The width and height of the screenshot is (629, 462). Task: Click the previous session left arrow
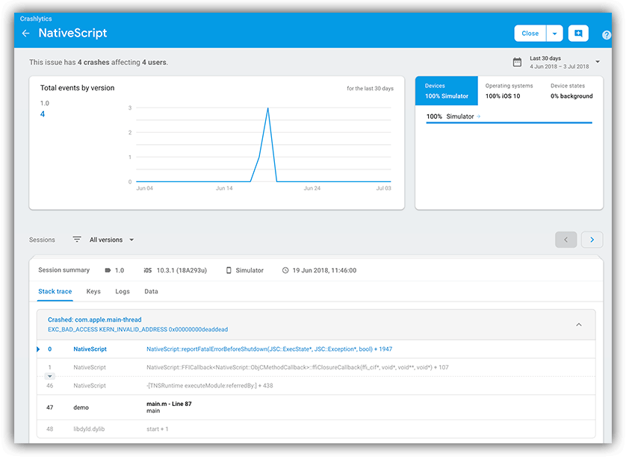[566, 239]
